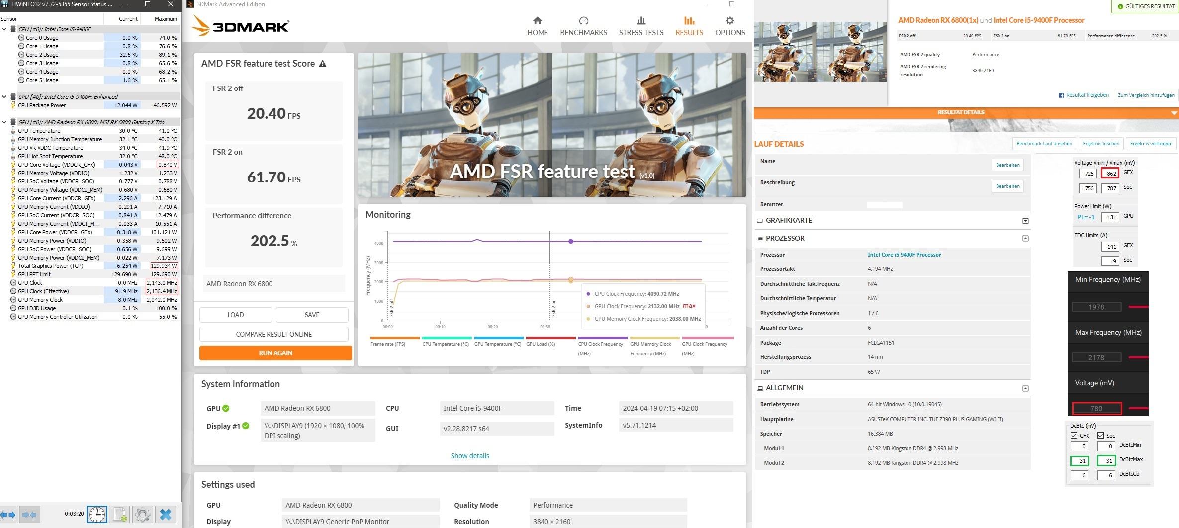The height and width of the screenshot is (528, 1179).
Task: Click thermometer icon on GPU Hot Spot Temperature row
Action: 13,156
